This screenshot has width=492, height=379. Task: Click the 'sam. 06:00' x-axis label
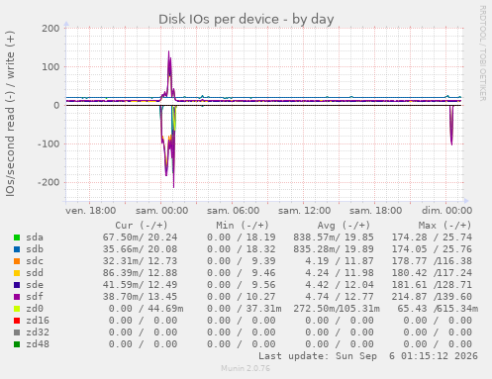233,211
